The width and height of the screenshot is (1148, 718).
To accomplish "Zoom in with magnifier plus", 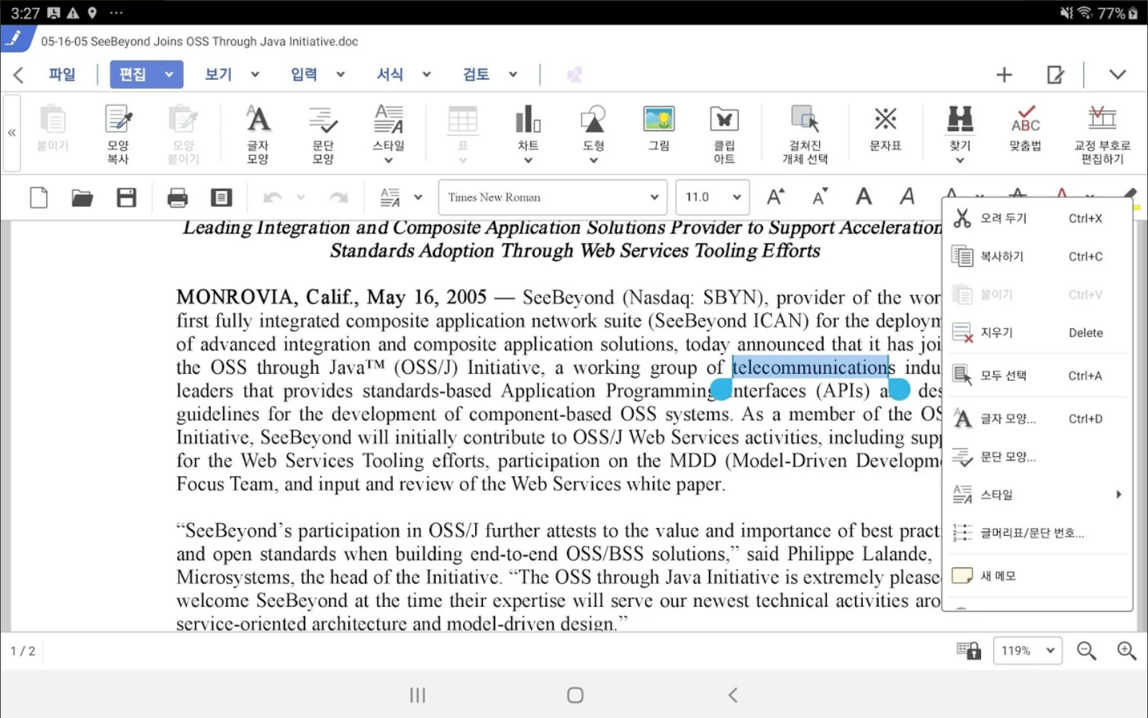I will pyautogui.click(x=1126, y=651).
